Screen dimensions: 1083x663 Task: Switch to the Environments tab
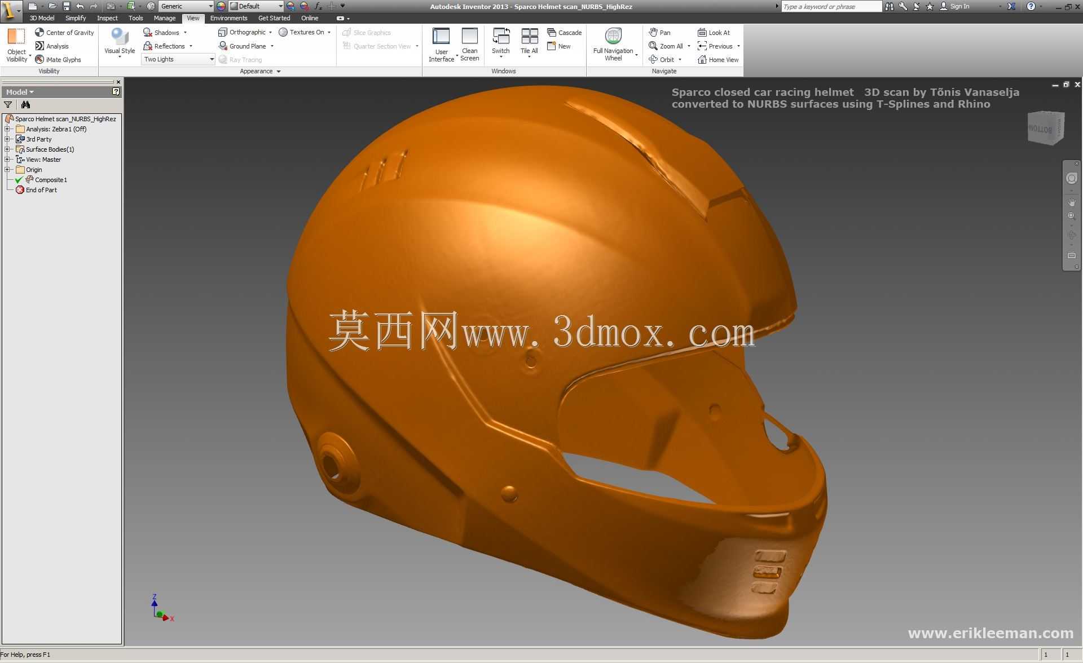[228, 18]
